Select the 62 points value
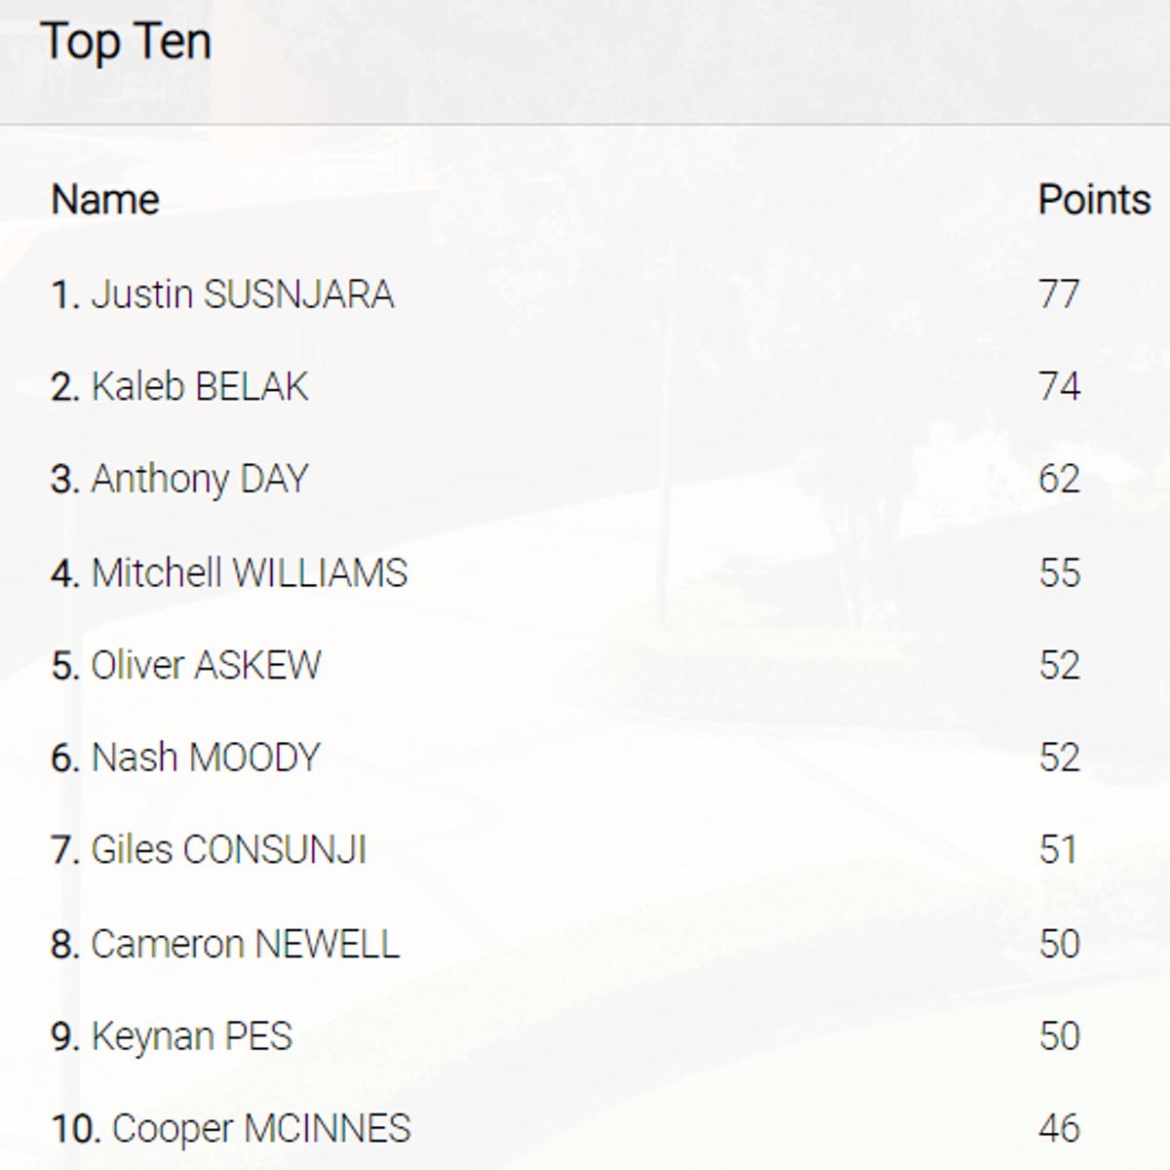Image resolution: width=1170 pixels, height=1170 pixels. pos(1060,480)
